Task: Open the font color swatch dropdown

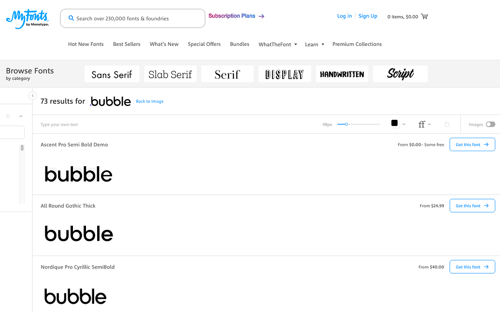Action: [x=397, y=124]
